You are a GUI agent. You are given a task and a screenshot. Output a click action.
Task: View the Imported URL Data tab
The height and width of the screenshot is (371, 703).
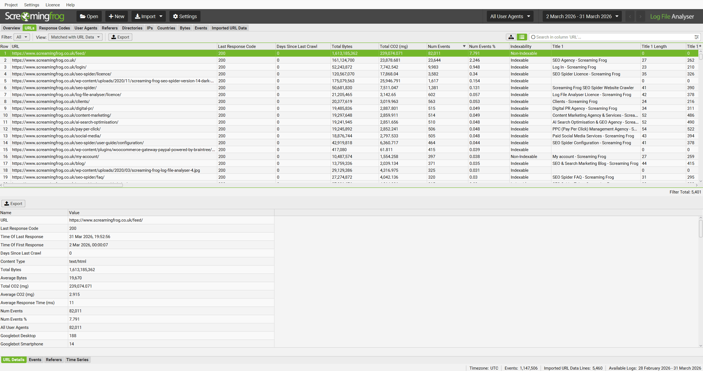[229, 28]
